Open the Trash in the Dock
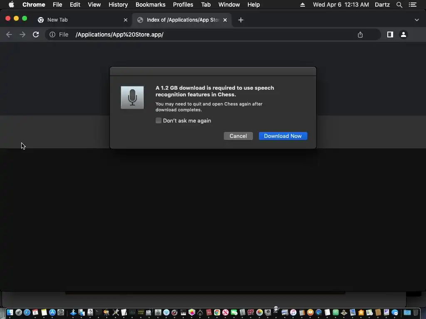The height and width of the screenshot is (319, 426). (416, 312)
